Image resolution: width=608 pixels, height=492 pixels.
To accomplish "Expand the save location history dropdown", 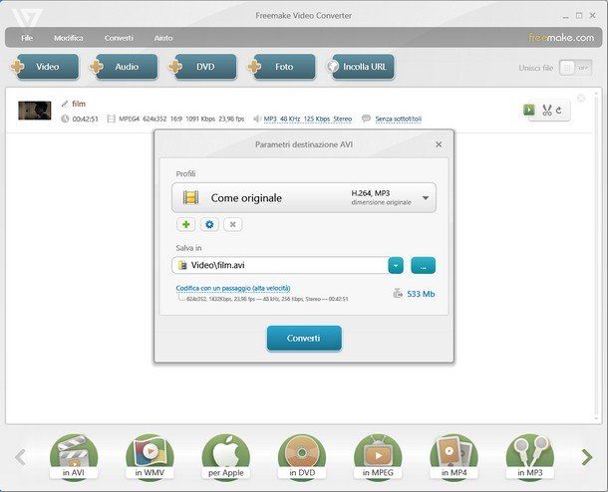I will (396, 266).
